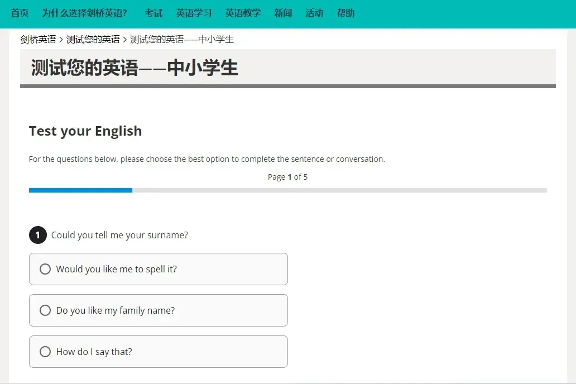Image resolution: width=576 pixels, height=384 pixels.
Task: Select the "Would you like me to spell it?" radio button
Action: click(x=45, y=269)
